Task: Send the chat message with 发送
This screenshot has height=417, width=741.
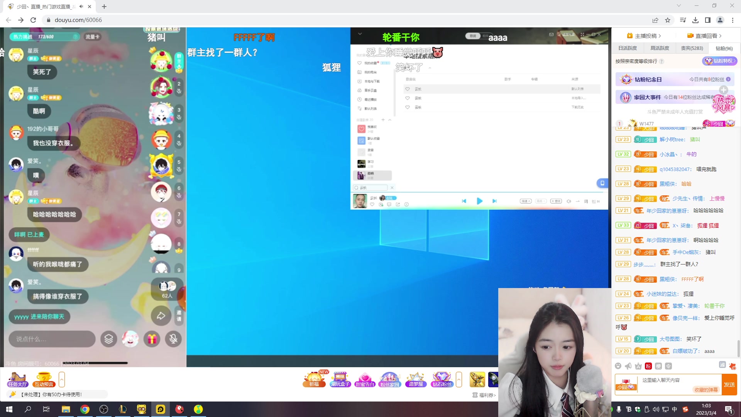Action: [729, 385]
